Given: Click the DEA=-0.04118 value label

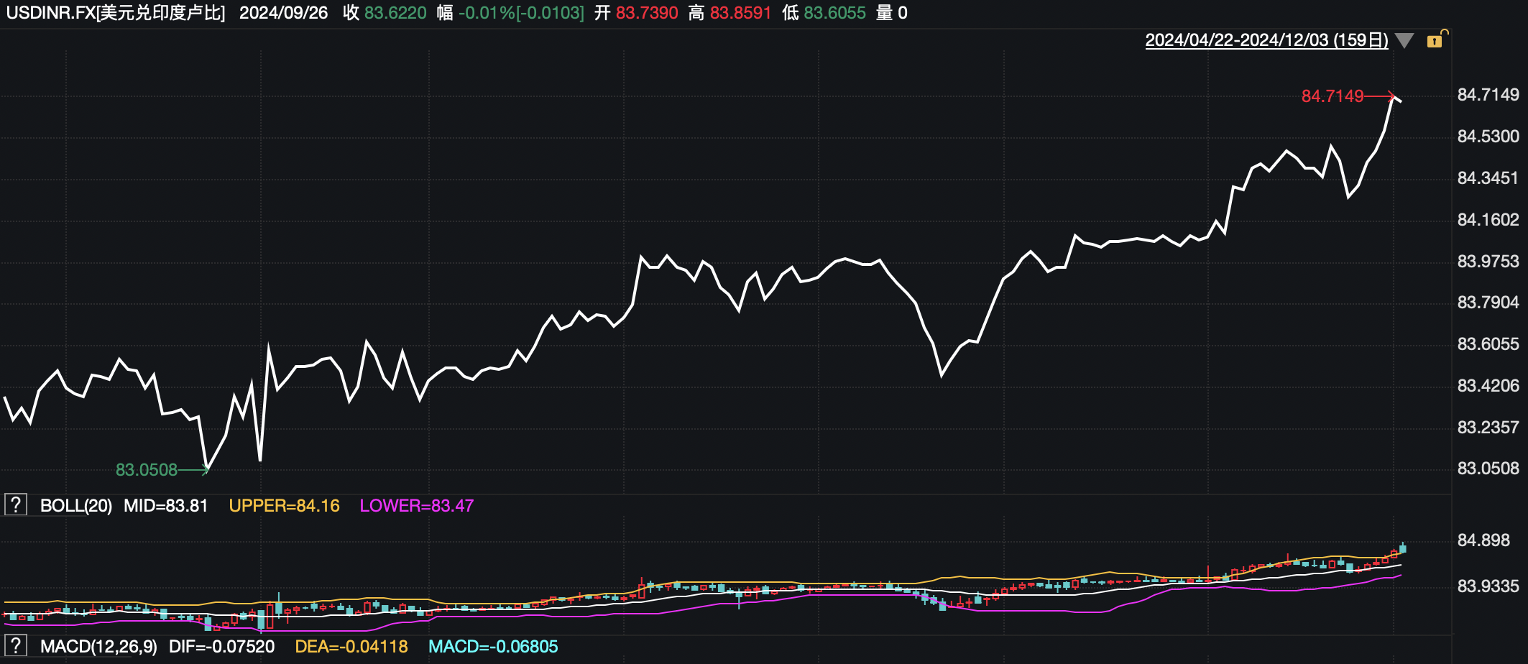Looking at the screenshot, I should [x=351, y=647].
